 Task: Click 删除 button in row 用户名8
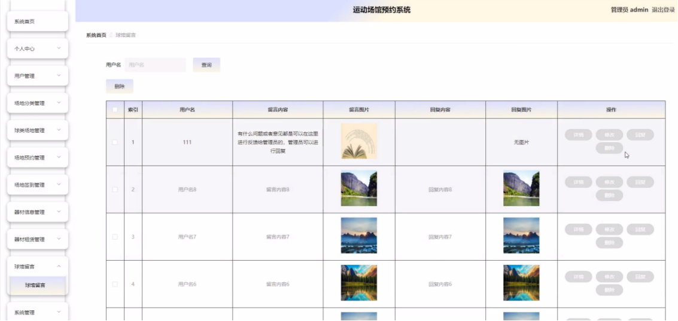pyautogui.click(x=609, y=195)
